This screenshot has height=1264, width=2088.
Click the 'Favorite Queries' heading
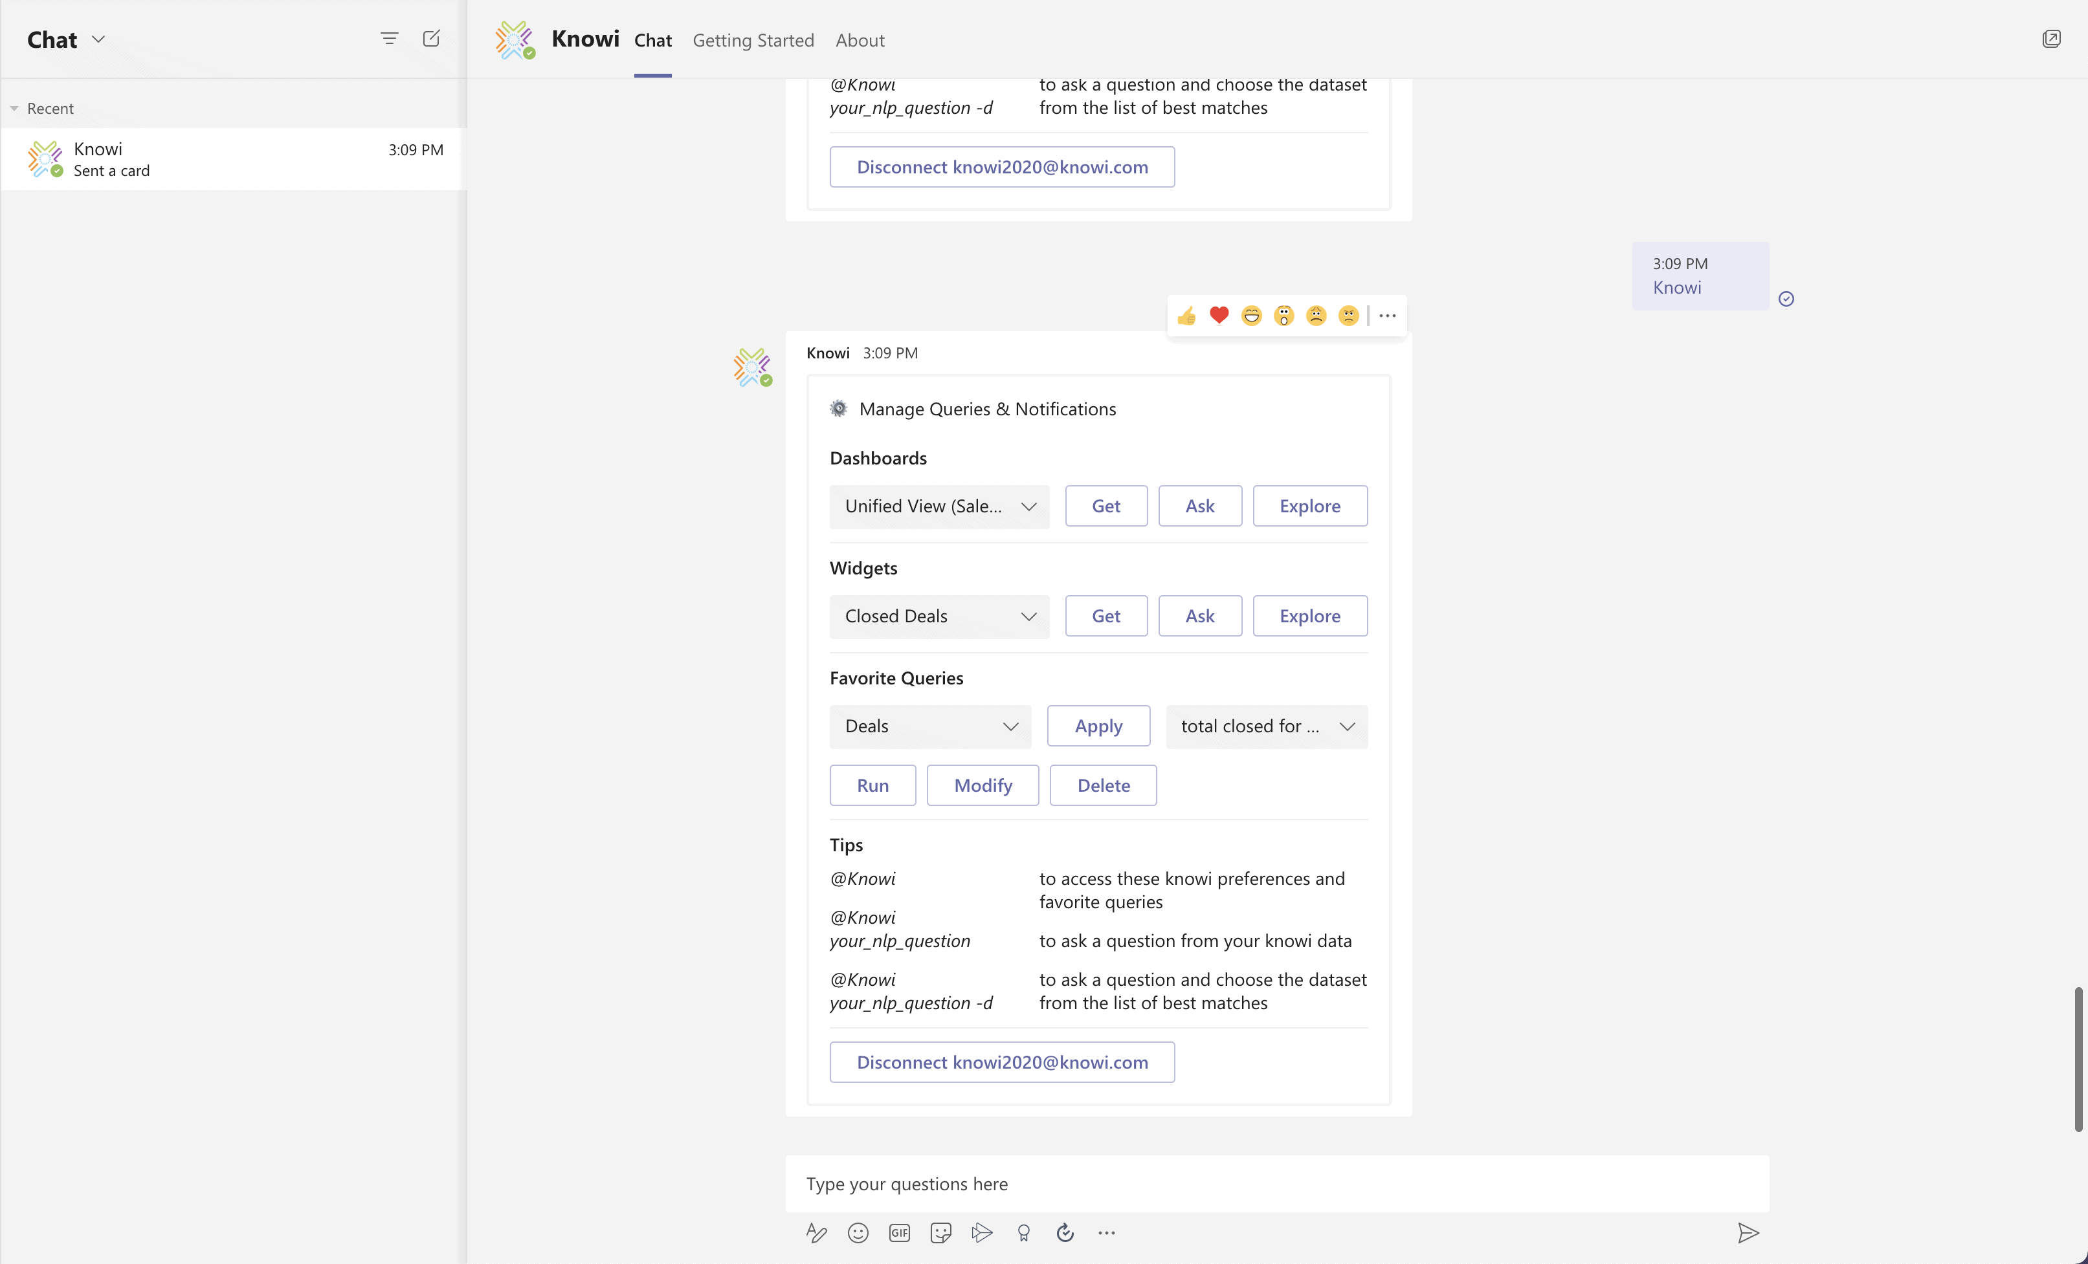click(896, 678)
